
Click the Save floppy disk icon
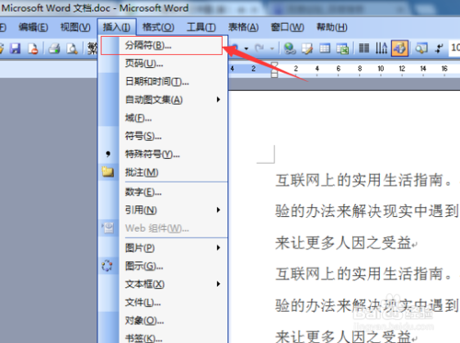pos(15,49)
